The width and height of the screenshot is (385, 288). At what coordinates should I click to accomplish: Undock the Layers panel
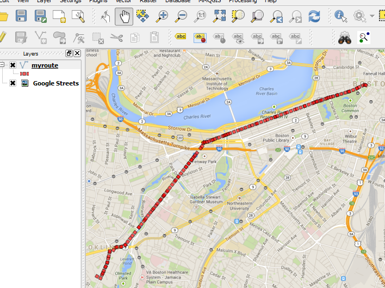tap(69, 53)
